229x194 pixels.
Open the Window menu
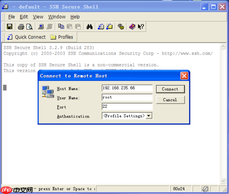(57, 17)
